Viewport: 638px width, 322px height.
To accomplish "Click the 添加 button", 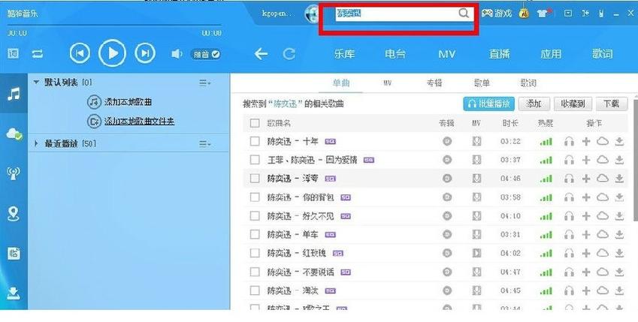I will (x=534, y=104).
